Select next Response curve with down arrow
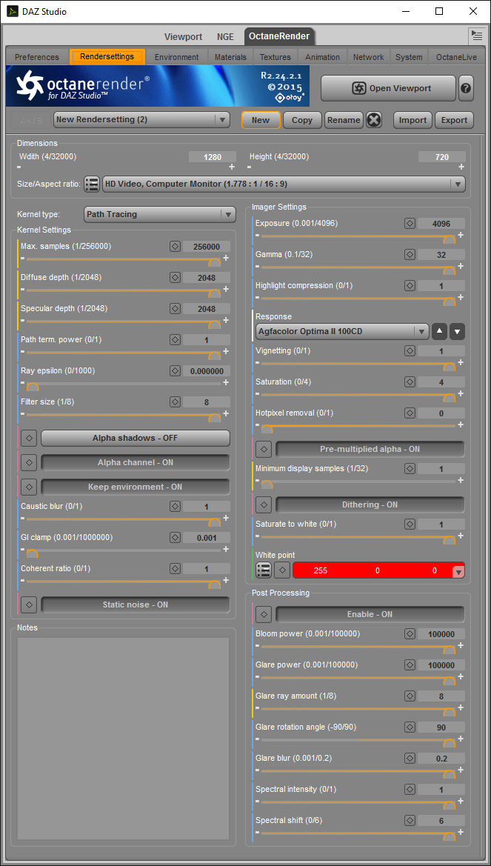Image resolution: width=491 pixels, height=866 pixels. click(458, 331)
